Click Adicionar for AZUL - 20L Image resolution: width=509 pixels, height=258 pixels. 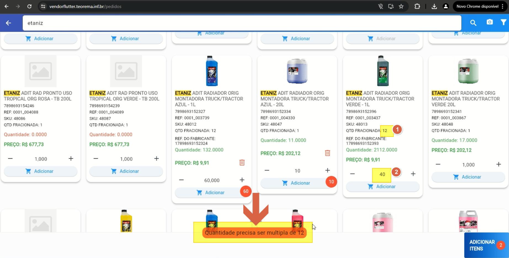[x=297, y=183]
